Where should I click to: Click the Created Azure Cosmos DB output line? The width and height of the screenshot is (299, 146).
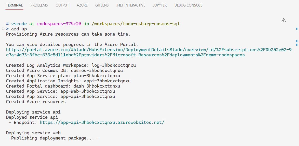click(64, 70)
